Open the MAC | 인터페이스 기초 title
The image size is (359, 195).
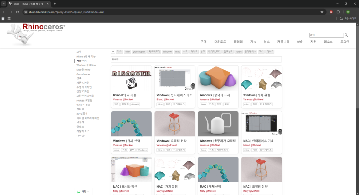(258, 141)
